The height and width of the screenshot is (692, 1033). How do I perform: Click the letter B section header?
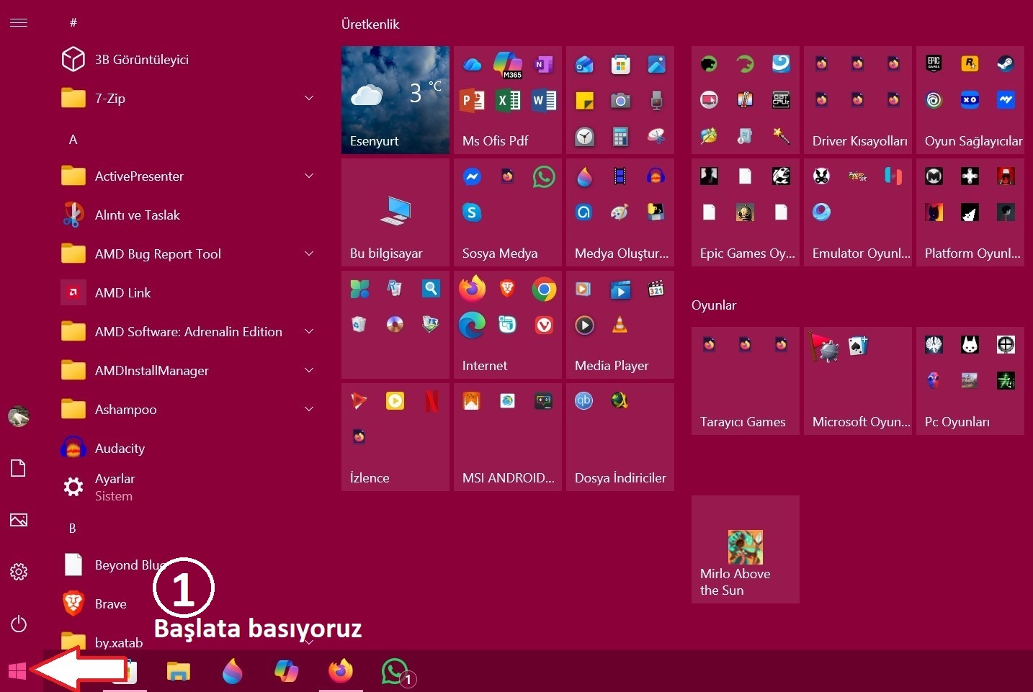(x=72, y=528)
